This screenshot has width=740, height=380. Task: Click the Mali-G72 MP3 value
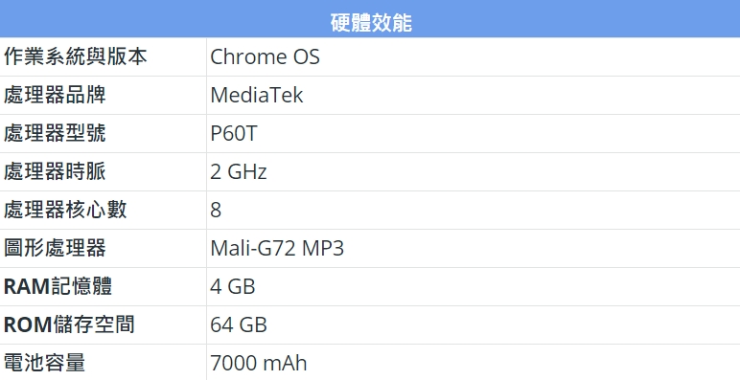(277, 249)
